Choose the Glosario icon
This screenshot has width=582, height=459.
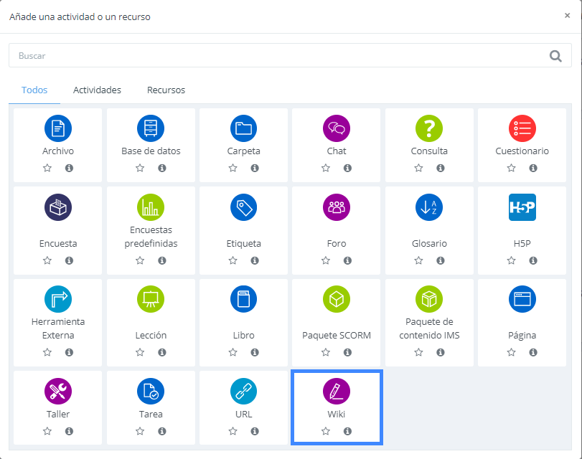click(x=429, y=207)
